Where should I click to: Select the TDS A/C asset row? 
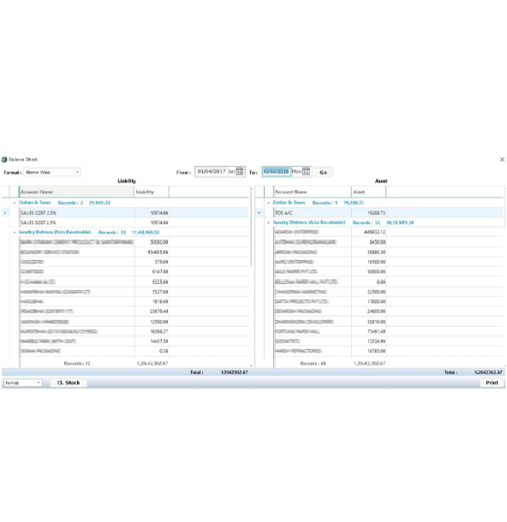click(388, 213)
